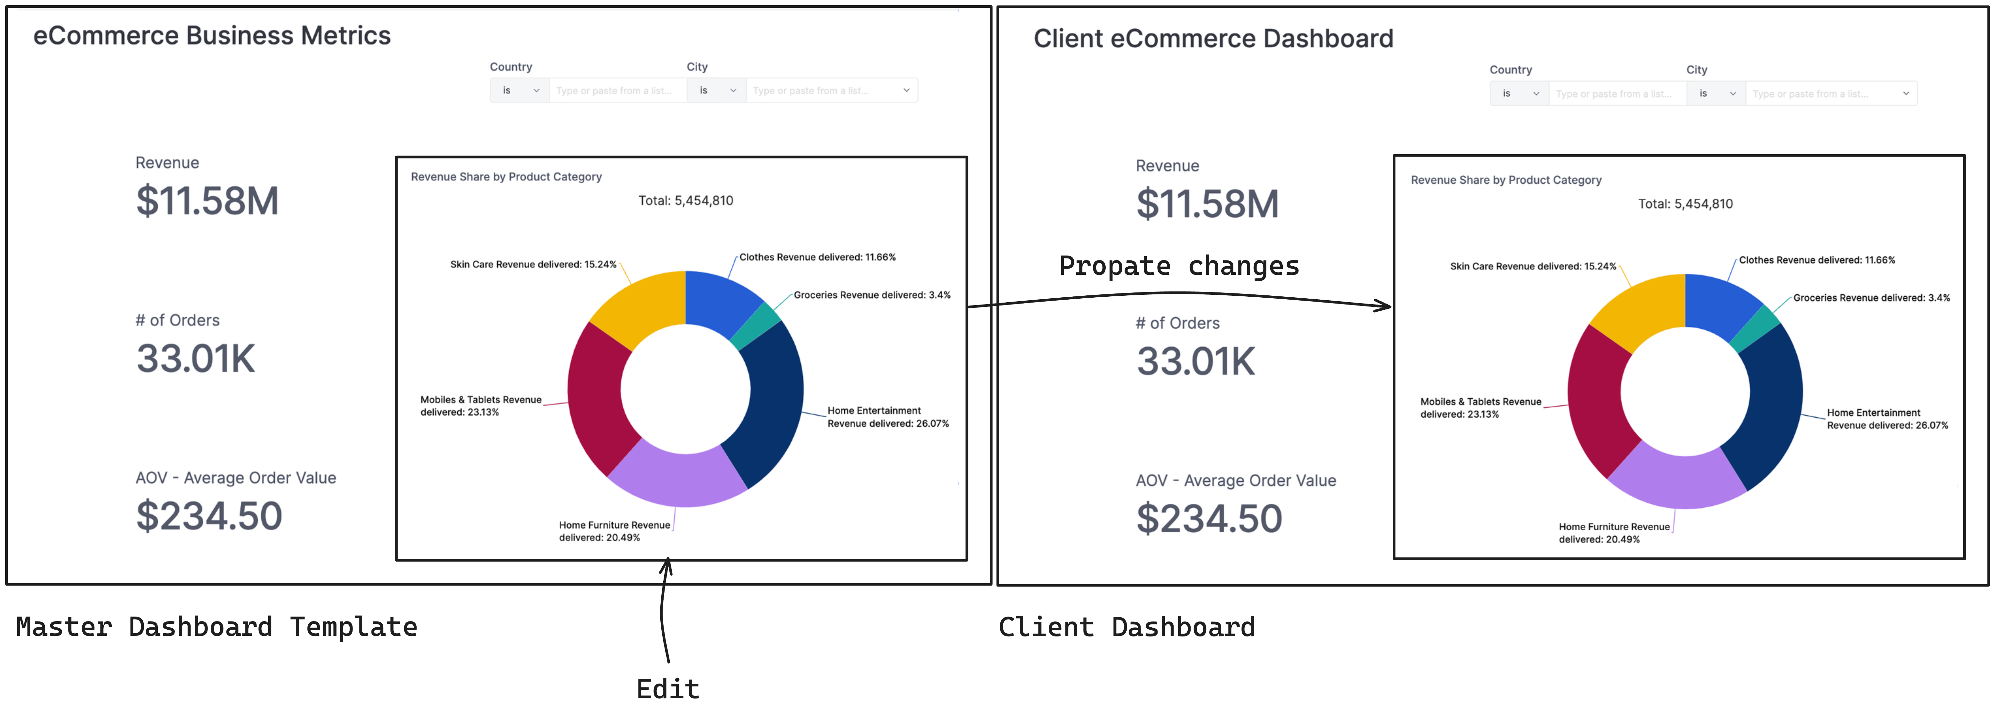
Task: Click "Mobiles & Tablets Revenue delivered: 23.13%" label in Client eCommerce Dashboard
Action: [x=1481, y=408]
